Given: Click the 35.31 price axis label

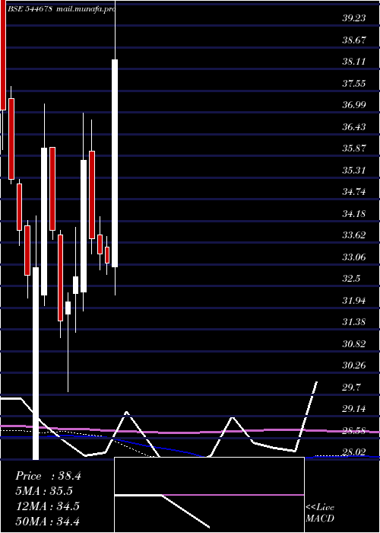Looking at the screenshot, I should click(354, 170).
